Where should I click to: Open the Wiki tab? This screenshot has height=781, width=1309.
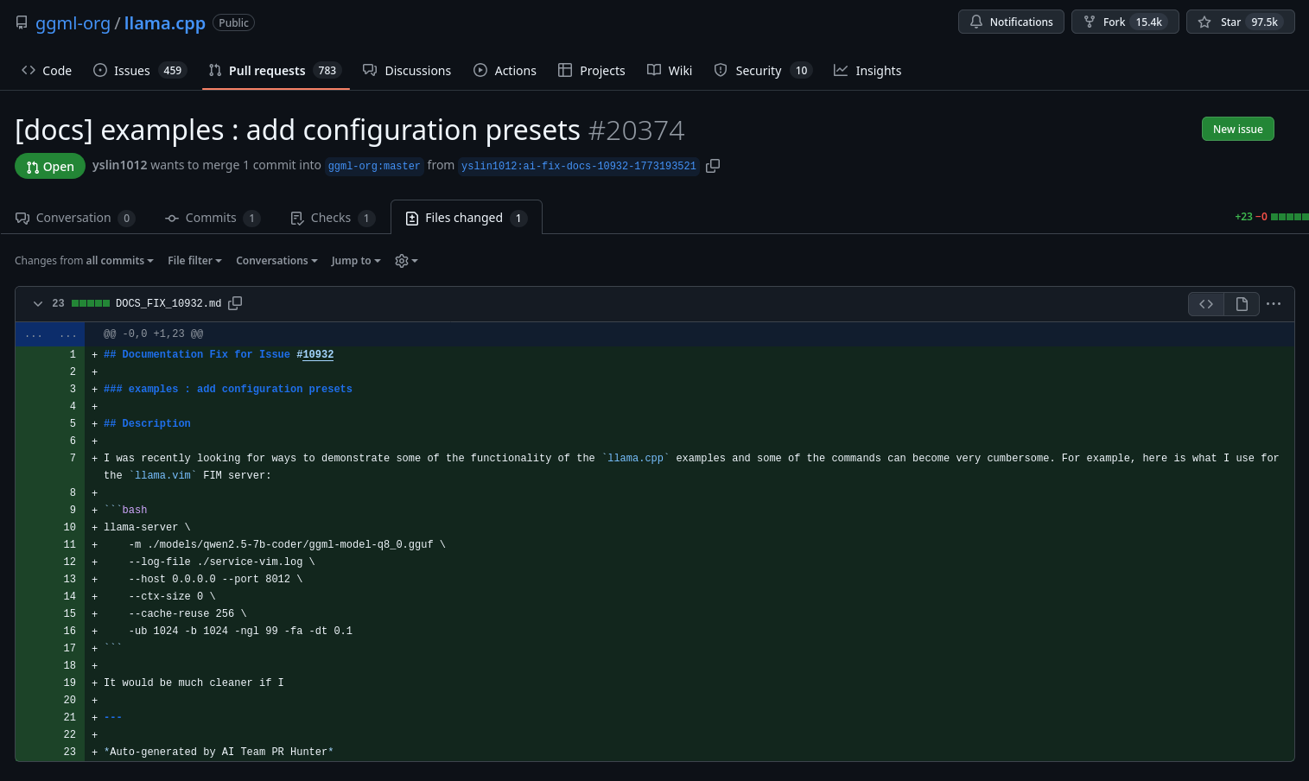click(x=670, y=71)
